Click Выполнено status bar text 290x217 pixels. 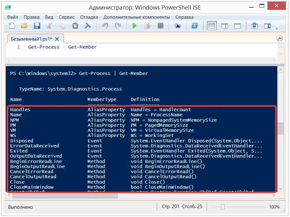point(21,207)
